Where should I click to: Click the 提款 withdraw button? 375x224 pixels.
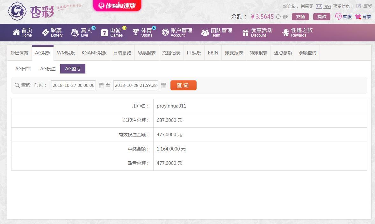pyautogui.click(x=322, y=17)
